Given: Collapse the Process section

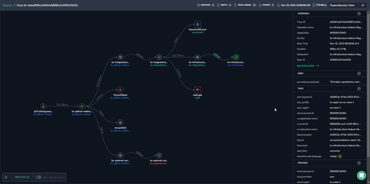Looking at the screenshot, I should [359, 163].
